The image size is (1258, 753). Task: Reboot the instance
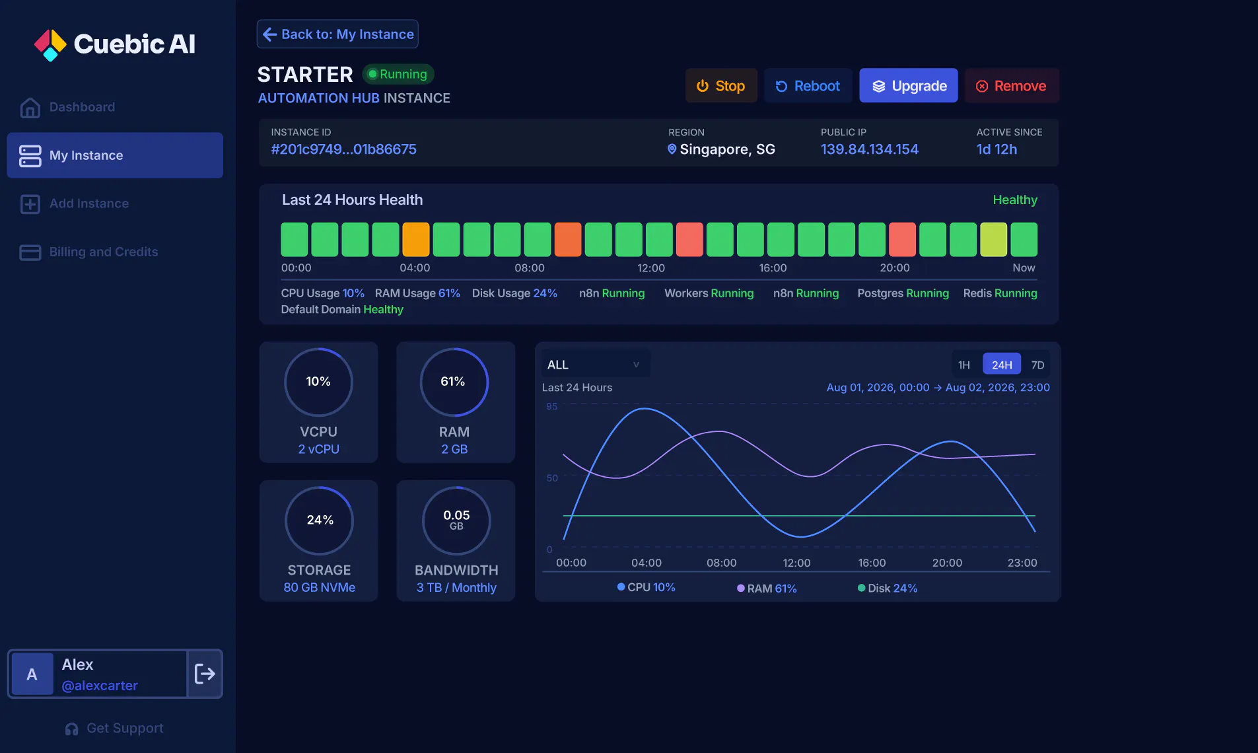click(808, 86)
